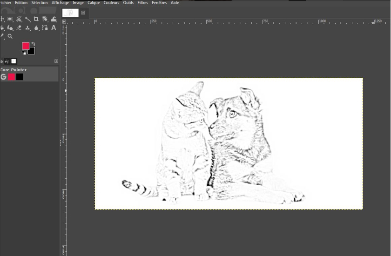Open the Calque menu

94,3
